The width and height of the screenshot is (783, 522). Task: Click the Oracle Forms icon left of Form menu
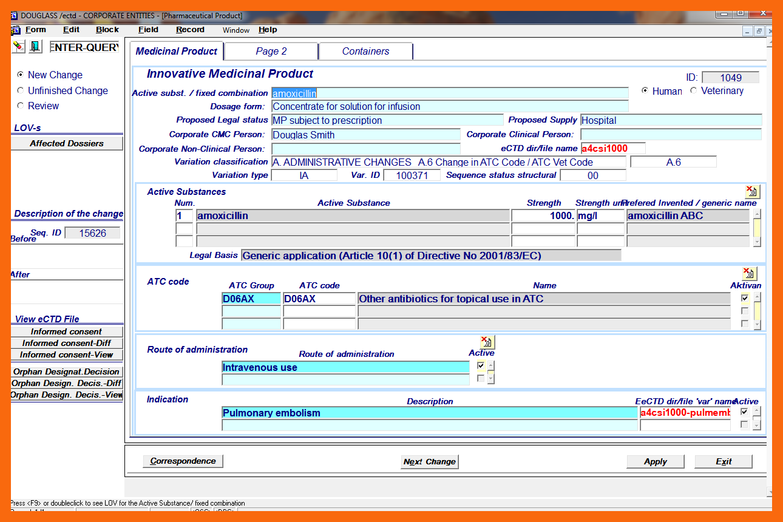pos(15,30)
